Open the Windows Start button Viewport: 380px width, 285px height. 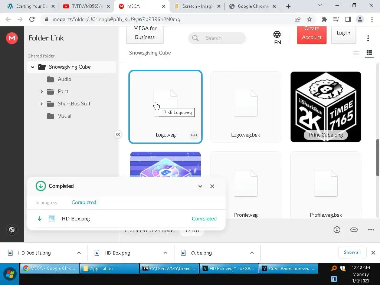[10, 274]
